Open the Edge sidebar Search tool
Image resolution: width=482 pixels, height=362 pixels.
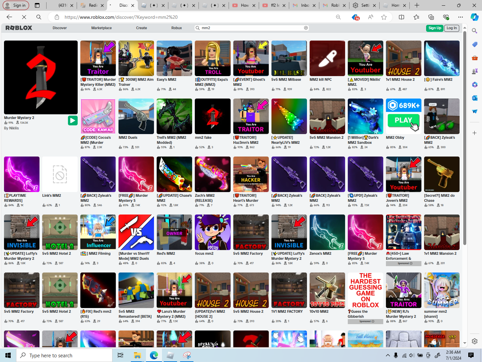tap(475, 31)
